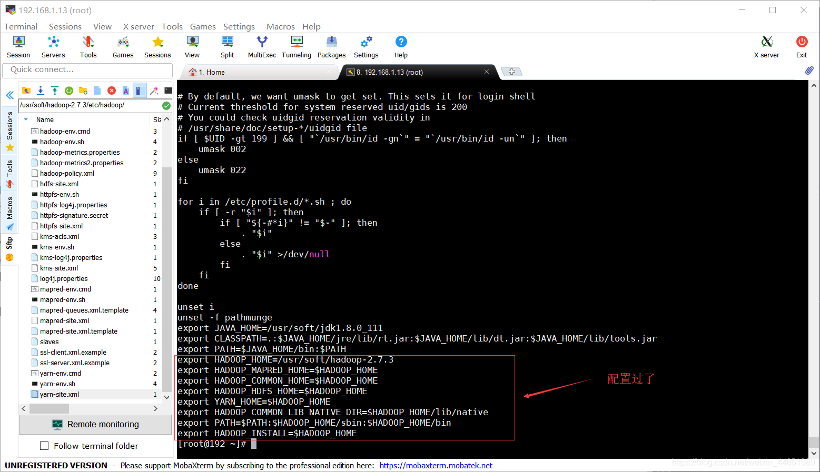Select yarn-env.sh file
Screen dimensions: 820x472
tap(57, 384)
